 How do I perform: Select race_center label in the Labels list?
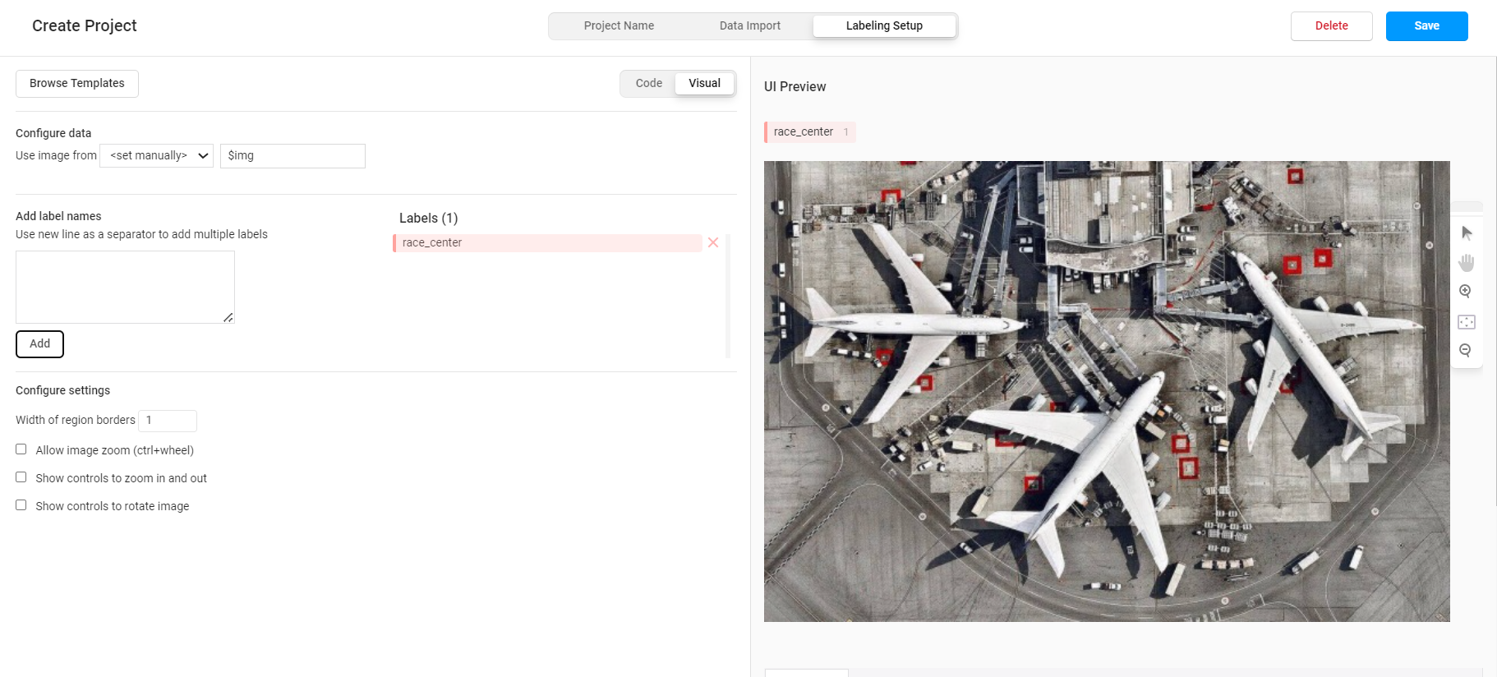click(547, 242)
